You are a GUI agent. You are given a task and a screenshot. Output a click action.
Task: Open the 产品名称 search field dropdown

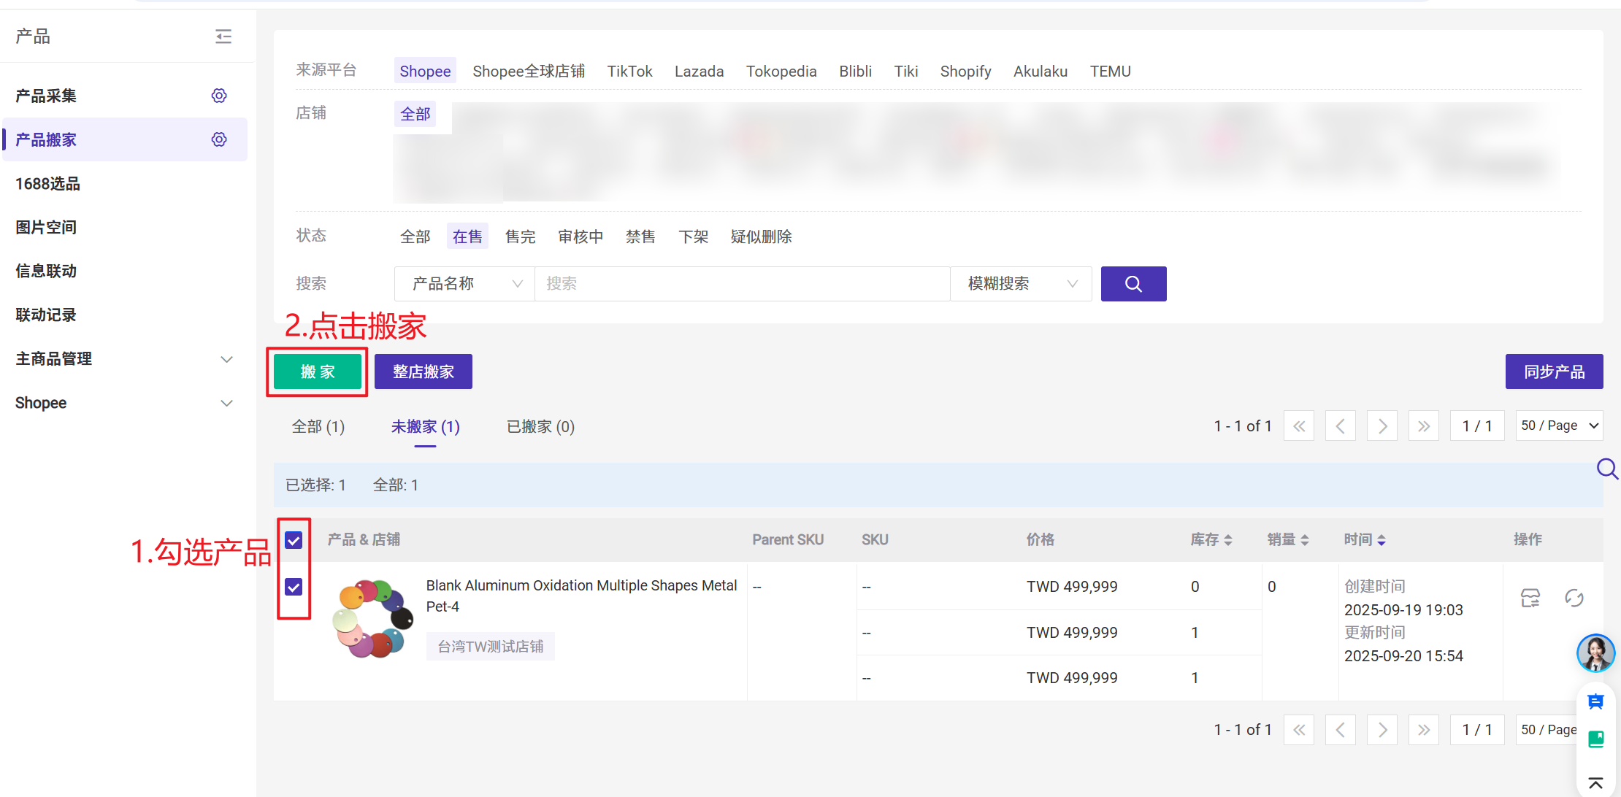[465, 284]
